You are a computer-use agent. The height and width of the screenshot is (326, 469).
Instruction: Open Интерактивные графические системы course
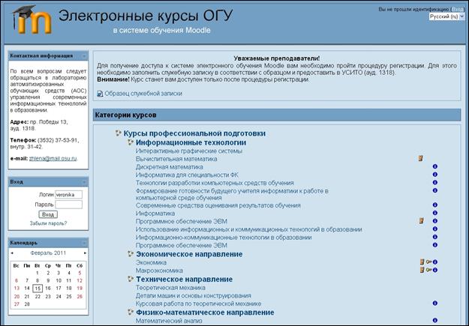pos(189,151)
